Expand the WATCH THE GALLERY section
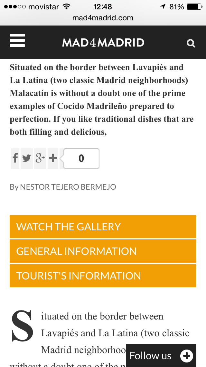The image size is (206, 367). point(103,226)
